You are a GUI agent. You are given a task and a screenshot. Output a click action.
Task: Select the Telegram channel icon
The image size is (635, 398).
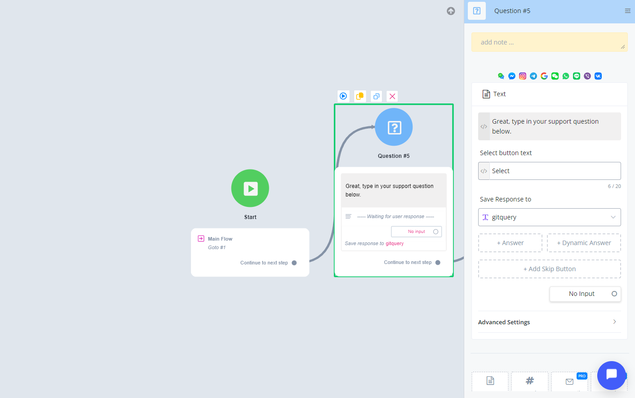point(533,76)
